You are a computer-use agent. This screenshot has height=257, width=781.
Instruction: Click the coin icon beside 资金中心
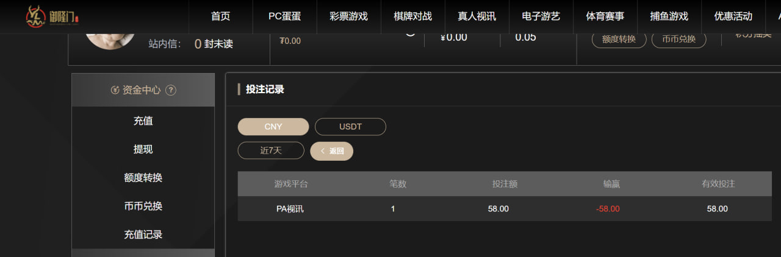(115, 90)
